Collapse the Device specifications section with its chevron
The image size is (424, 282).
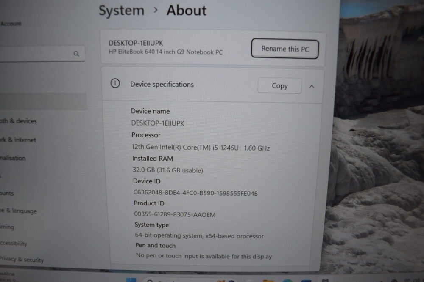(312, 87)
